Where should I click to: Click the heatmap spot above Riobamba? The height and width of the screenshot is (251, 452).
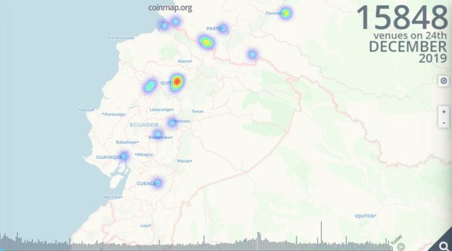pyautogui.click(x=158, y=134)
